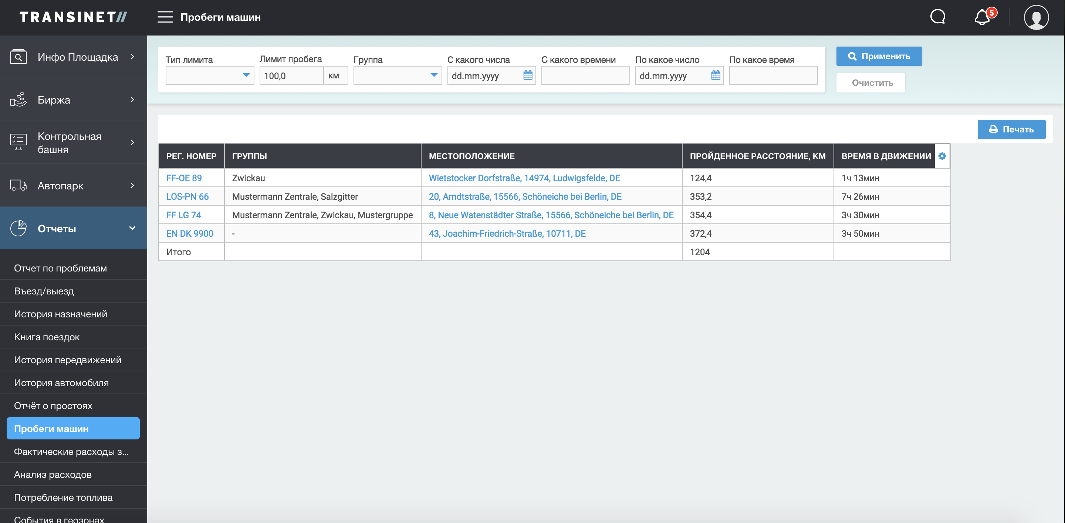
Task: Open vehicle link 'LOS-PN 66'
Action: pyautogui.click(x=187, y=196)
